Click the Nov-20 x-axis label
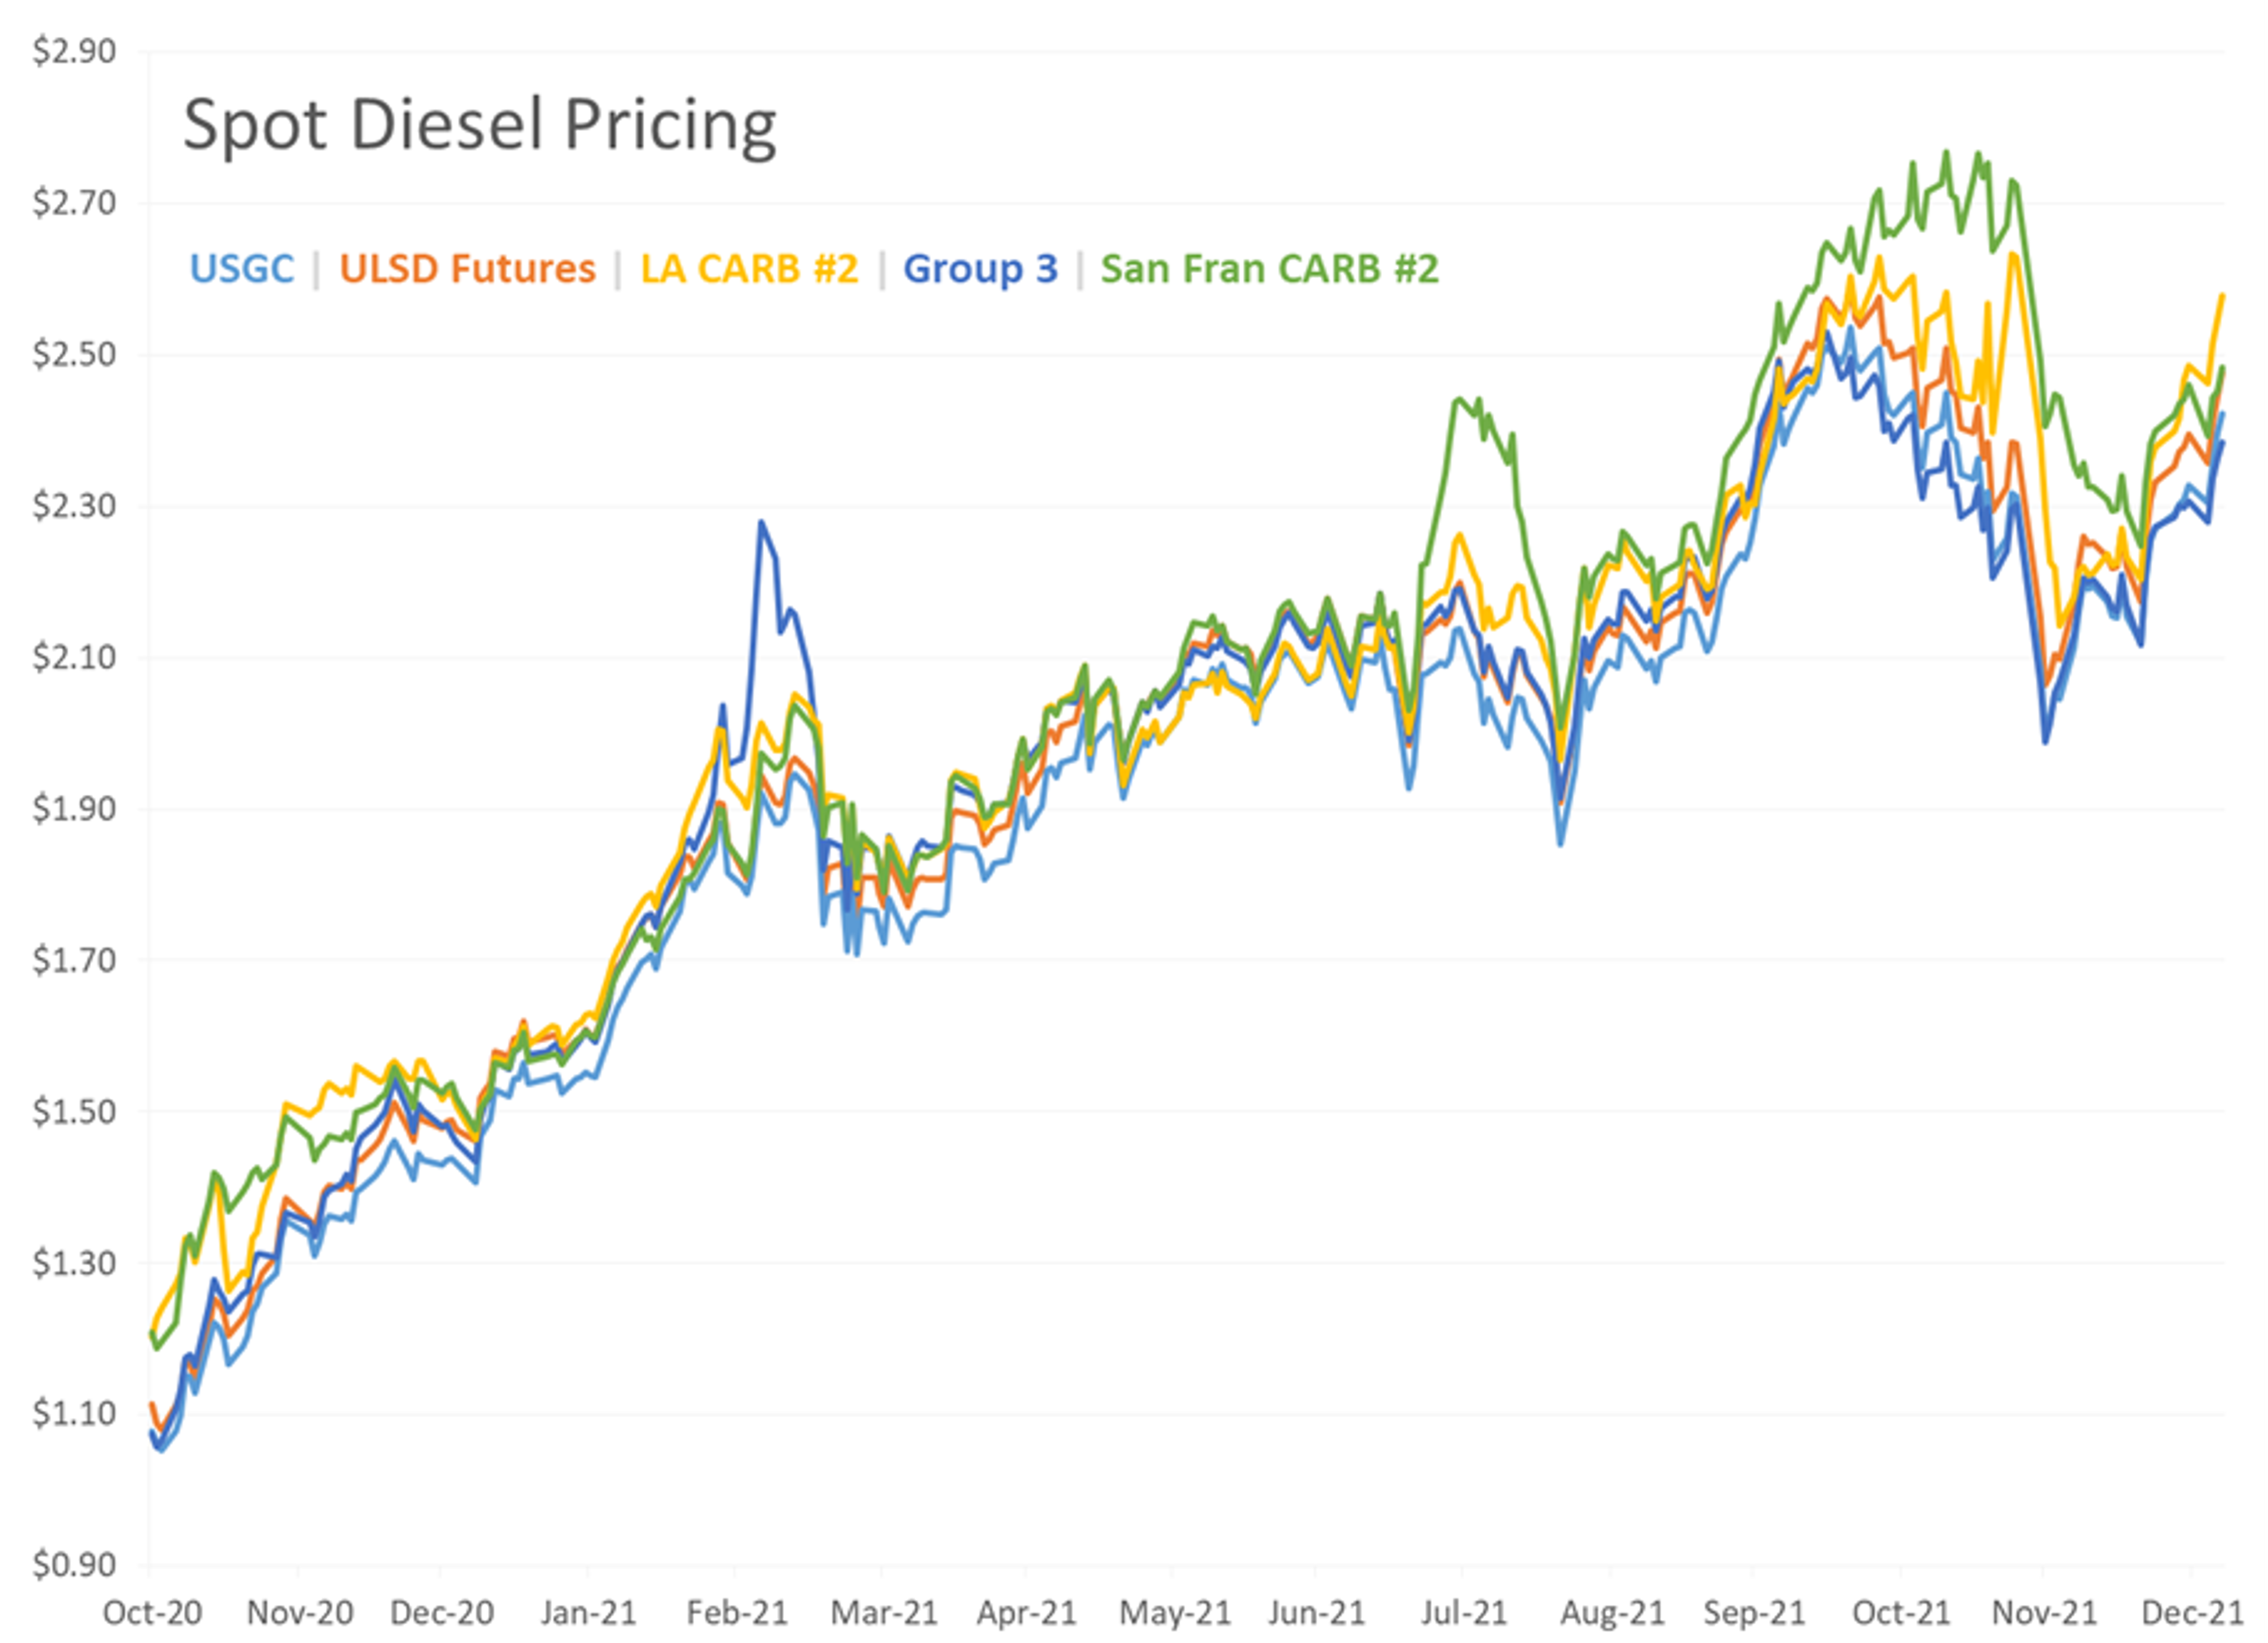Image resolution: width=2268 pixels, height=1643 pixels. [300, 1612]
